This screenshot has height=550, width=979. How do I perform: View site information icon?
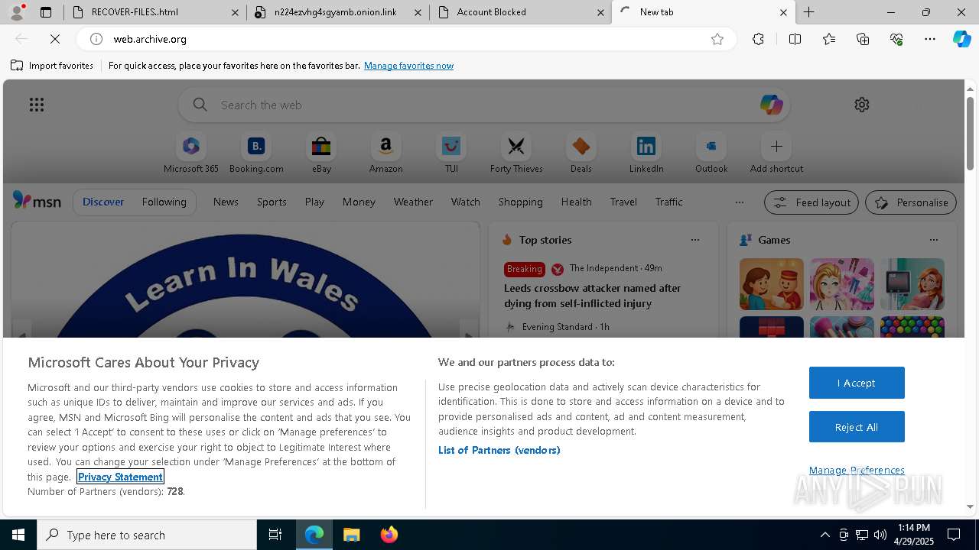[96, 39]
